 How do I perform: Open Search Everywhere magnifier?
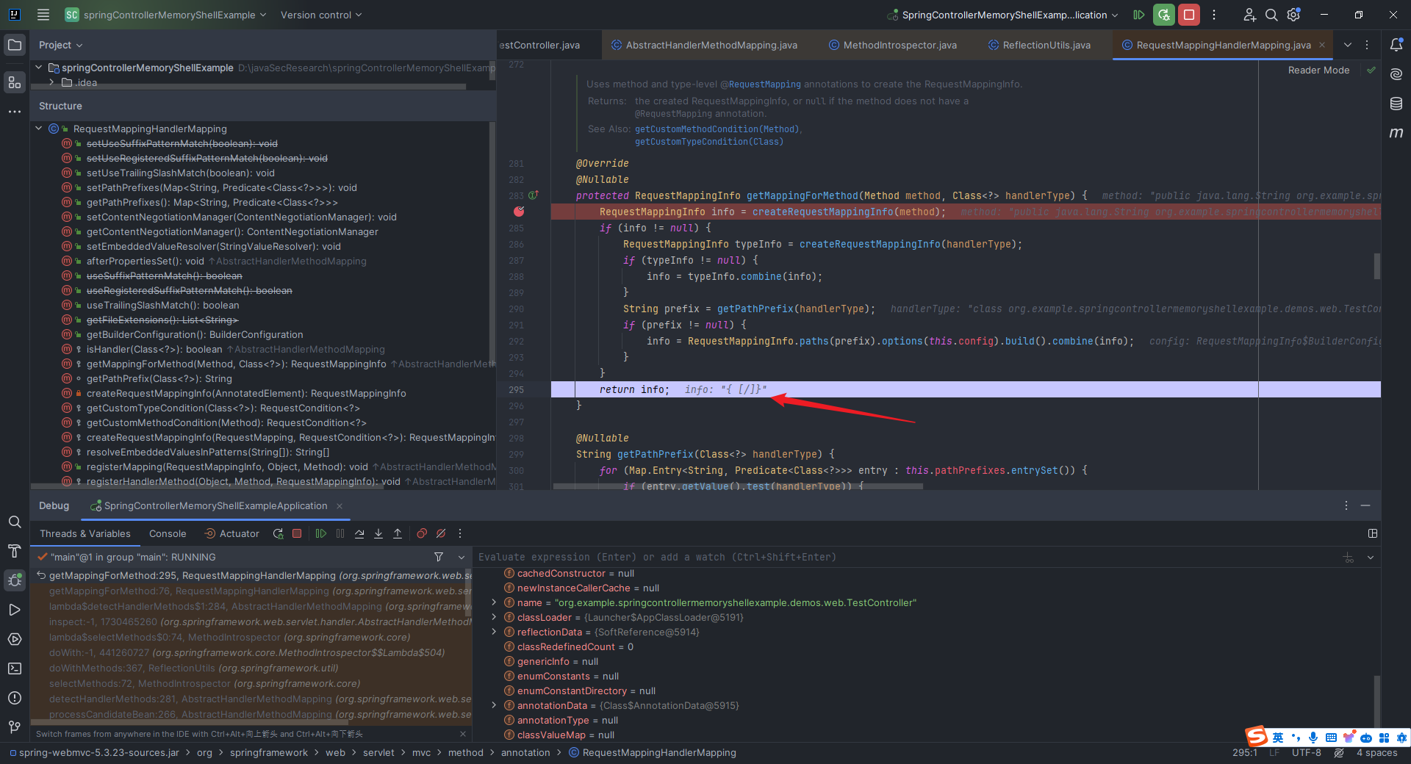tap(1271, 15)
